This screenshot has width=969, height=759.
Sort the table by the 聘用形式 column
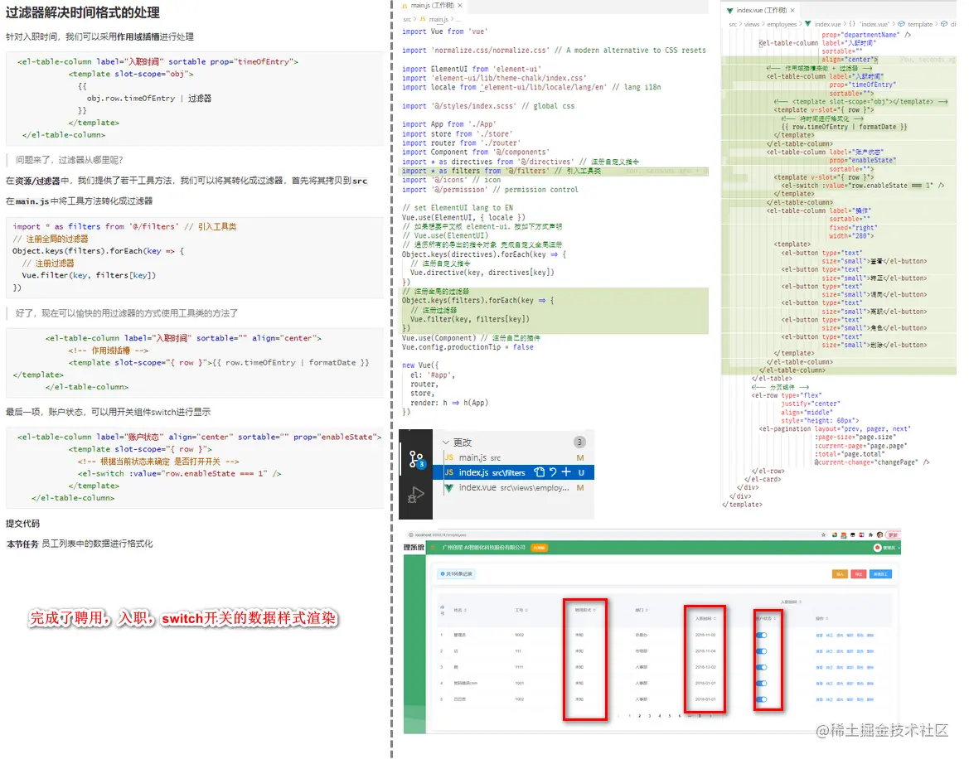[x=584, y=610]
